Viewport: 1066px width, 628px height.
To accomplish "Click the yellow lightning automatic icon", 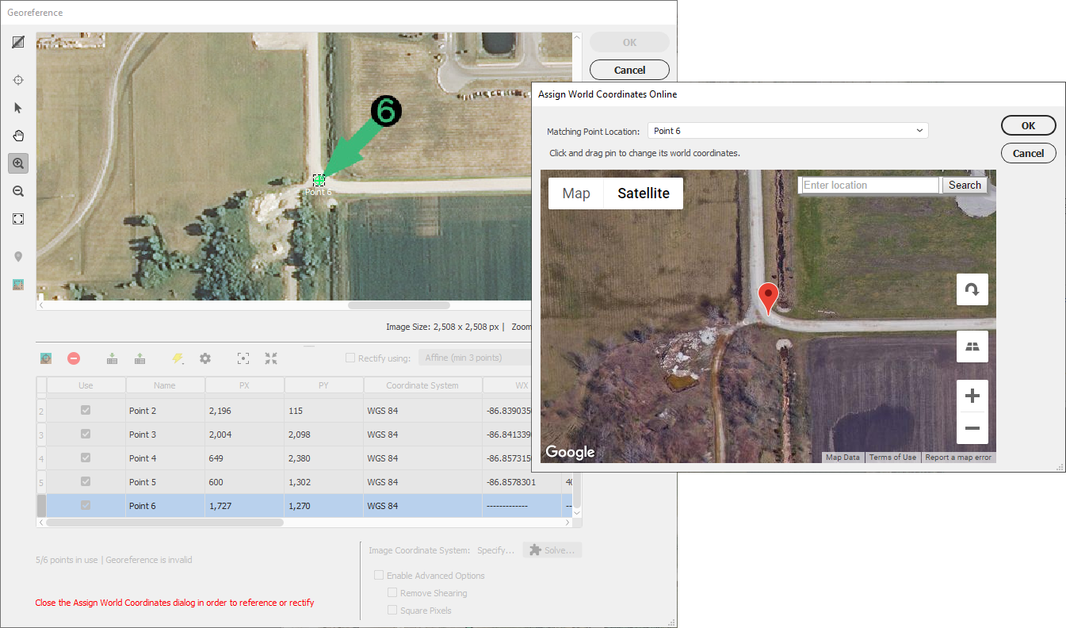I will click(178, 358).
